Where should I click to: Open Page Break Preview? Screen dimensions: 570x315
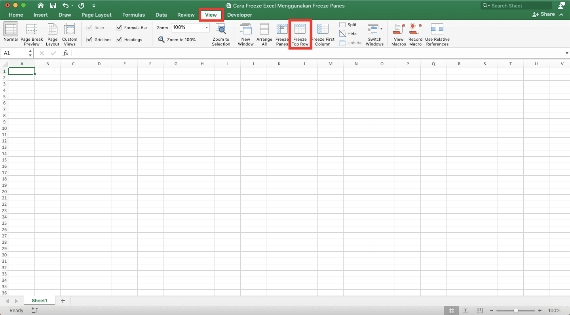click(32, 34)
